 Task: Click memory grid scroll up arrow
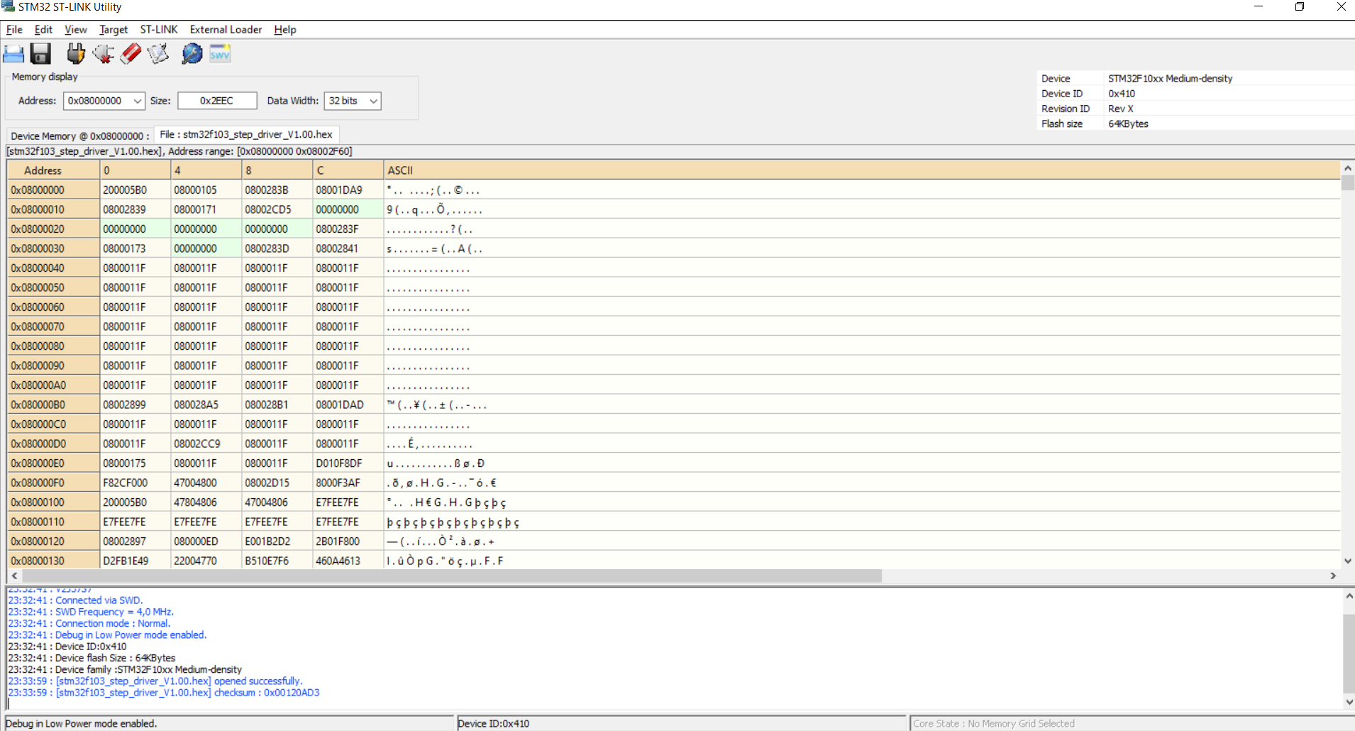(x=1348, y=168)
